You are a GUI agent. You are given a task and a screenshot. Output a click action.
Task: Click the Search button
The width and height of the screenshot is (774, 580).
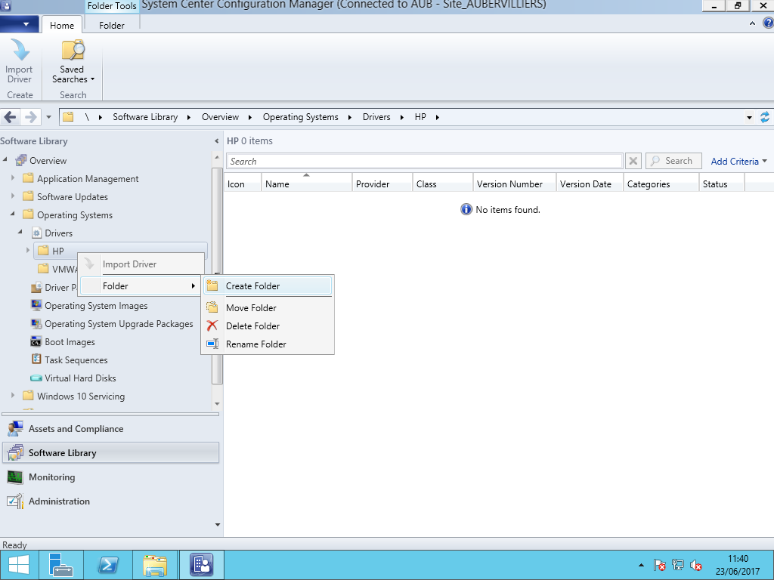(673, 161)
